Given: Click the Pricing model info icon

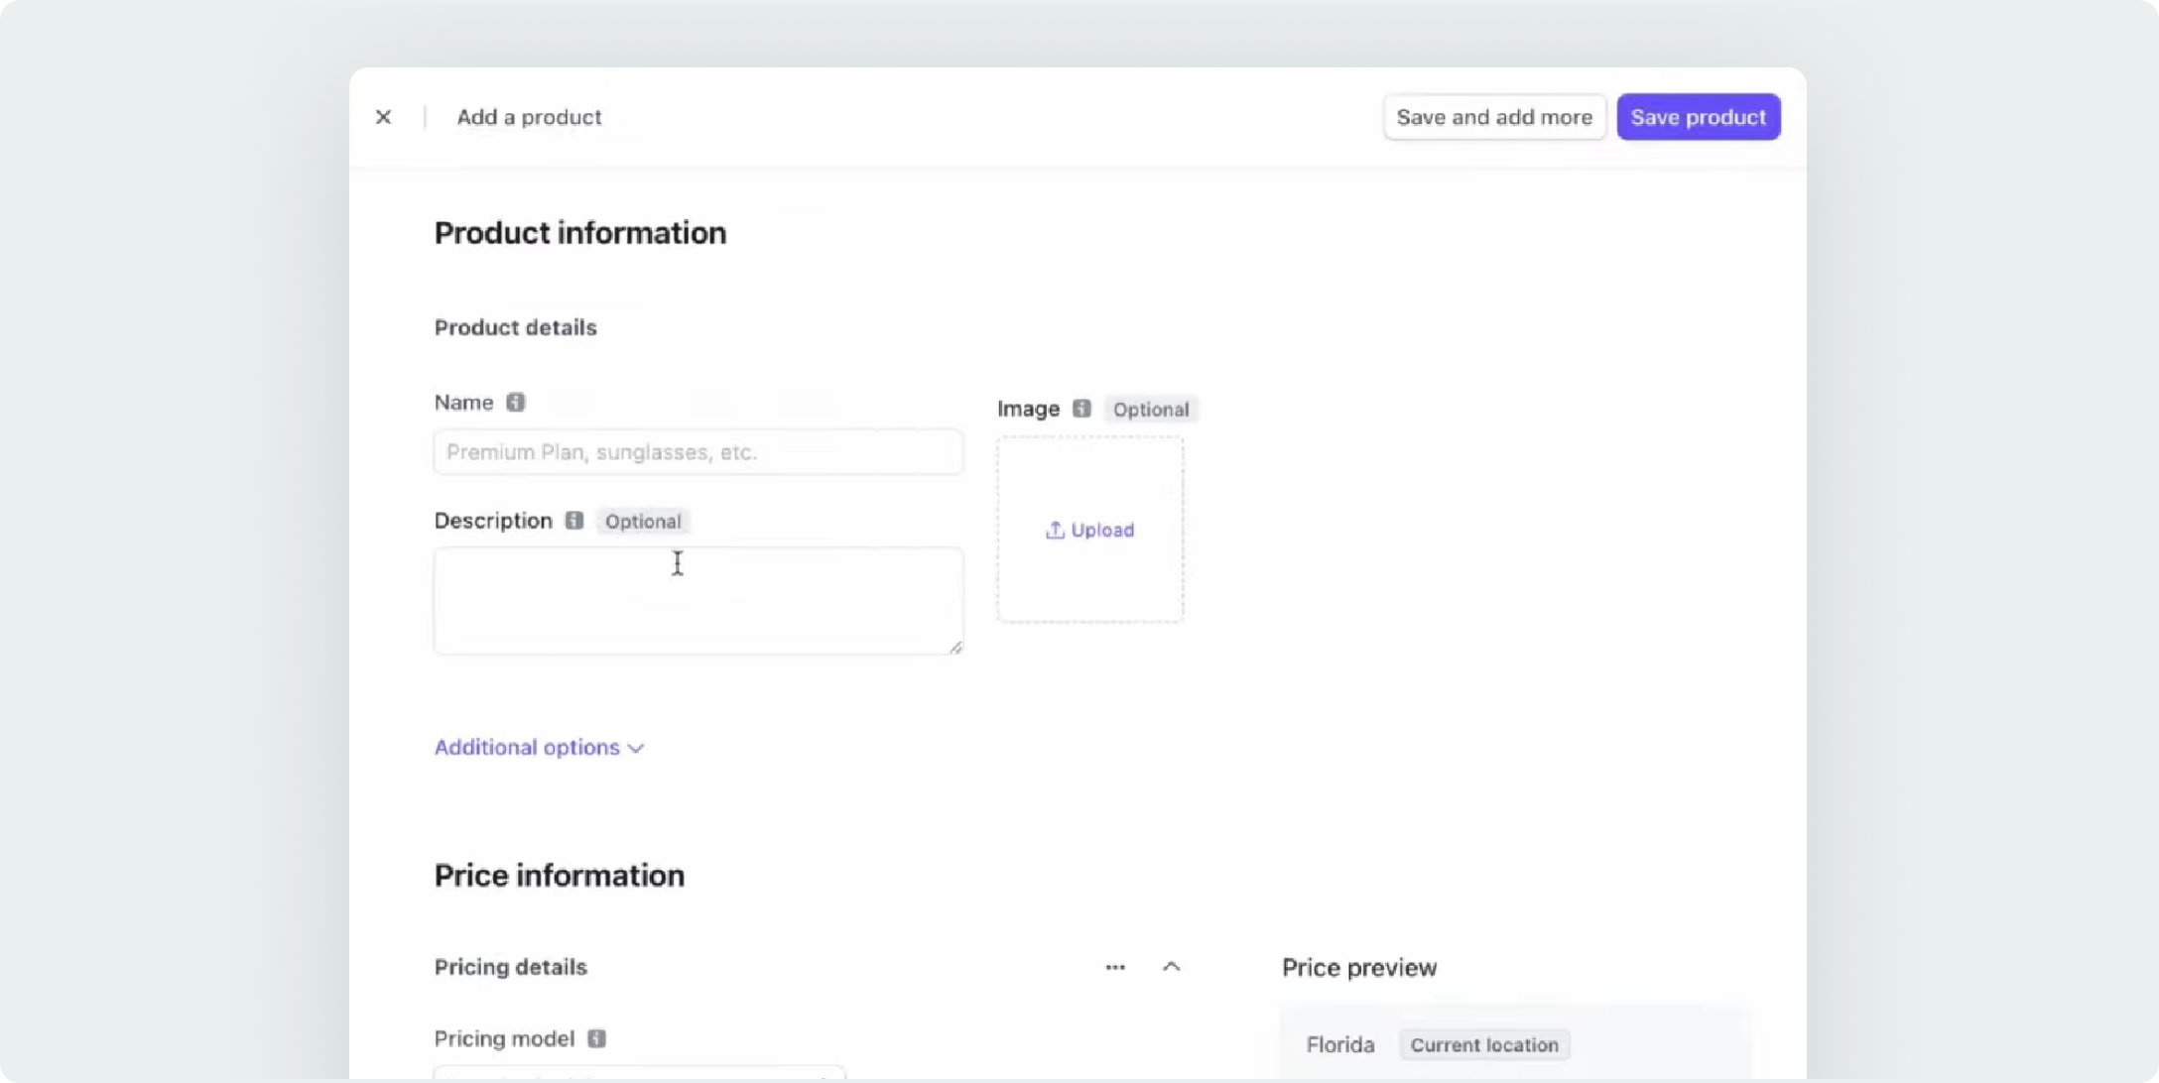Looking at the screenshot, I should click(596, 1038).
